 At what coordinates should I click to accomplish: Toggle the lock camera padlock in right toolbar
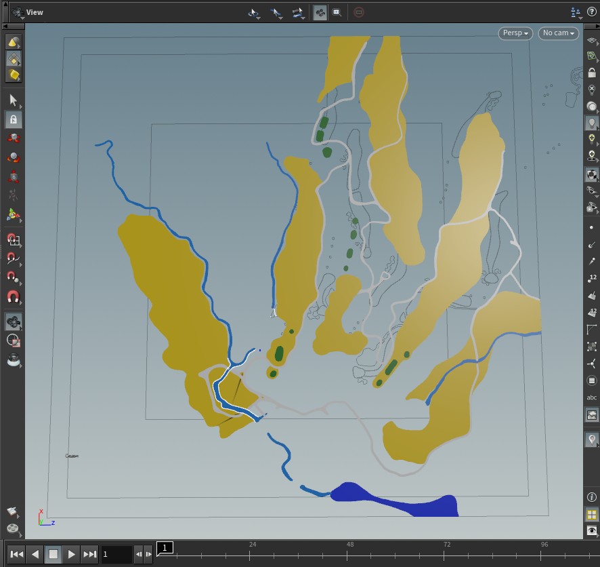click(592, 73)
